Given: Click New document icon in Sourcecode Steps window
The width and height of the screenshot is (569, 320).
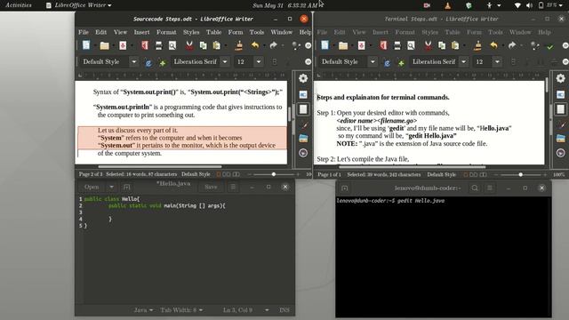Looking at the screenshot, I should tap(86, 45).
